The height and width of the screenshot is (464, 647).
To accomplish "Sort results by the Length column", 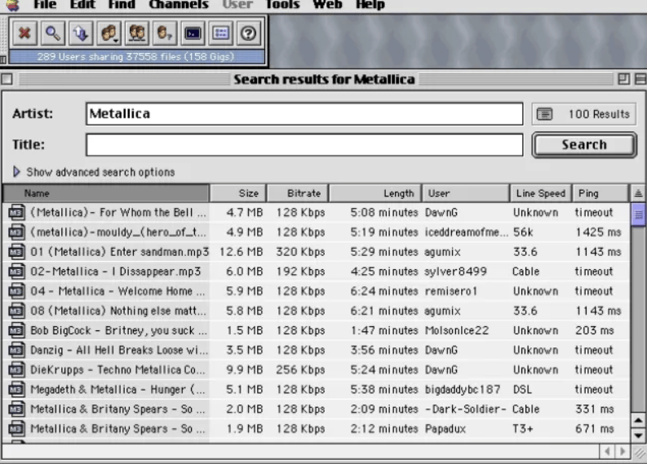I will (x=375, y=193).
